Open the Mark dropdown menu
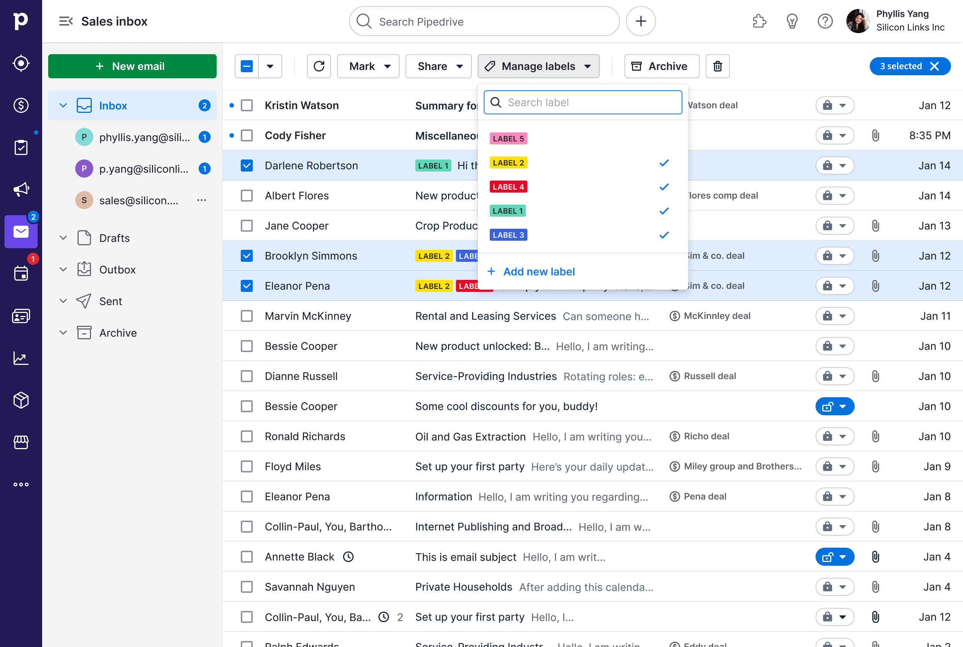Image resolution: width=963 pixels, height=647 pixels. point(368,67)
